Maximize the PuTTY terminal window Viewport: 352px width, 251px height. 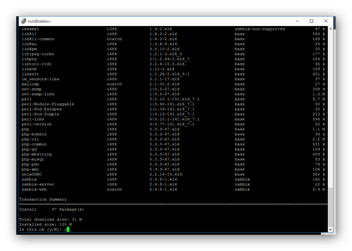311,21
